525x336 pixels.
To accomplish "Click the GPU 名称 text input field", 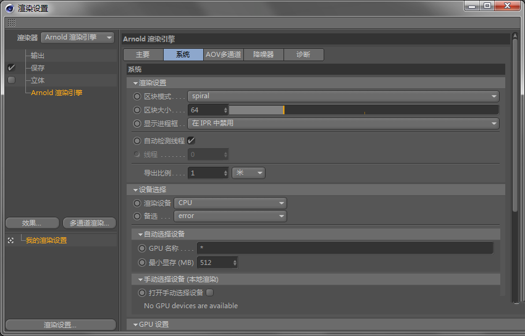I will click(x=345, y=248).
